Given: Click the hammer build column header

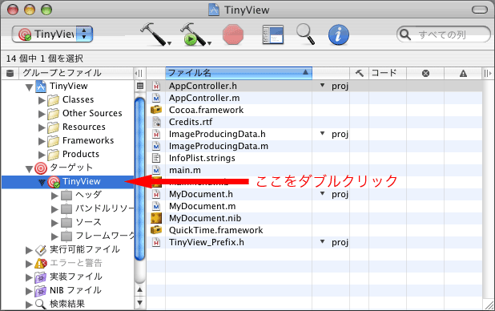Looking at the screenshot, I should [x=360, y=73].
